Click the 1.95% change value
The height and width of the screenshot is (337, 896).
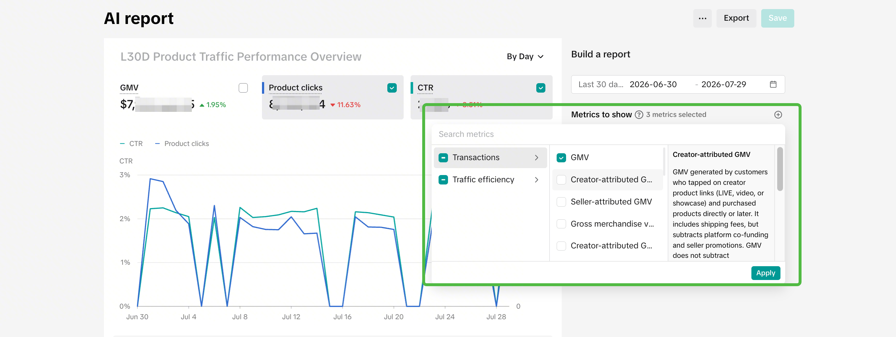coord(216,105)
